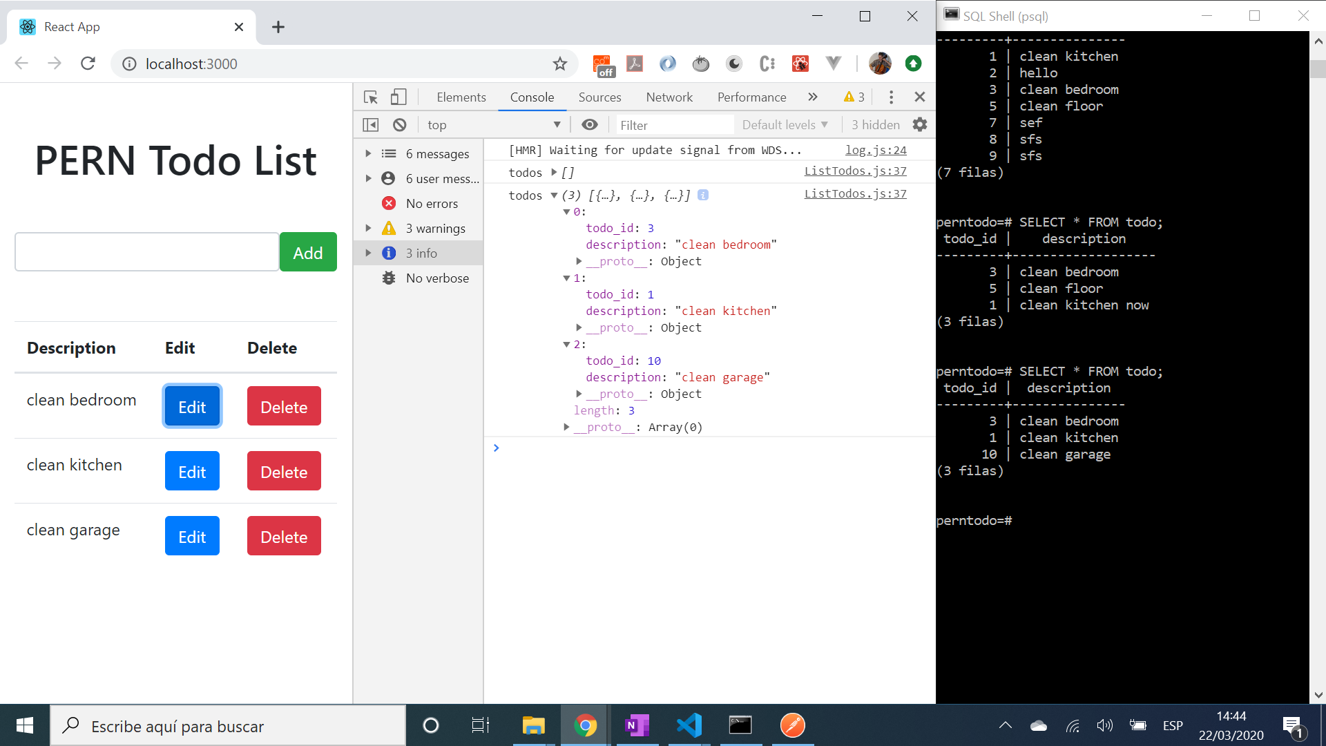
Task: Click the todo description input field
Action: 146,252
